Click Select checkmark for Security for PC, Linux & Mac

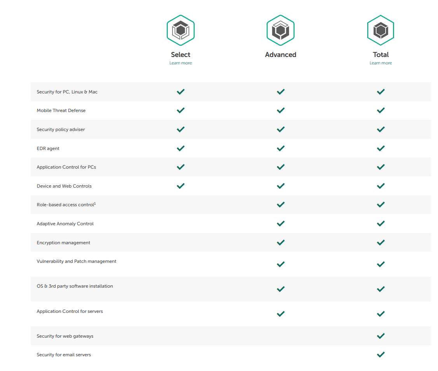pos(181,91)
